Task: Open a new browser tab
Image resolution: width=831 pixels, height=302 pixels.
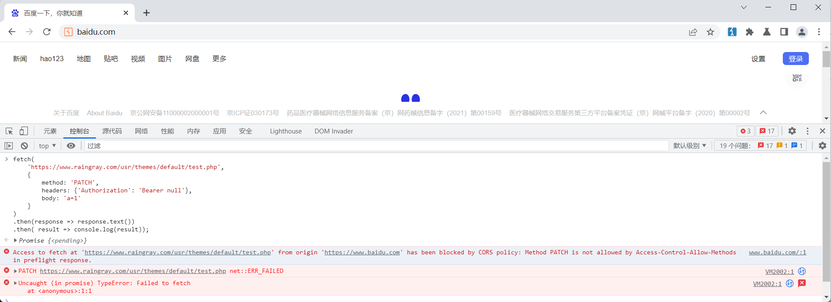Action: [146, 13]
